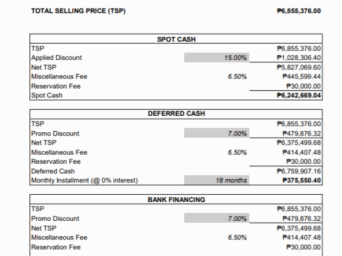
Task: Click the Total Selling Price amount at top
Action: pos(299,11)
